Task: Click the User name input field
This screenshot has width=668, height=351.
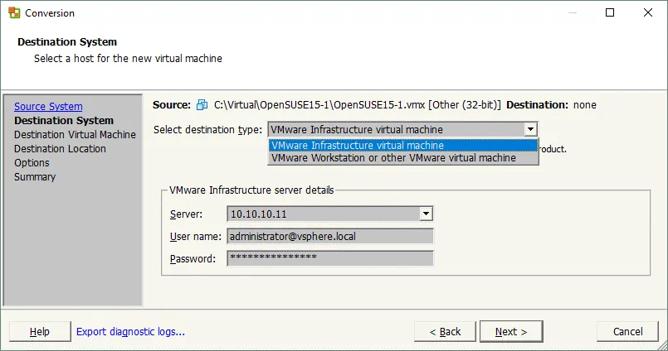Action: (x=330, y=236)
